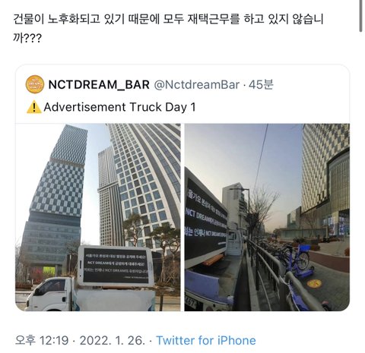Image resolution: width=365 pixels, height=353 pixels.
Task: View the left photo of truck and skyscrapers
Action: [x=98, y=217]
